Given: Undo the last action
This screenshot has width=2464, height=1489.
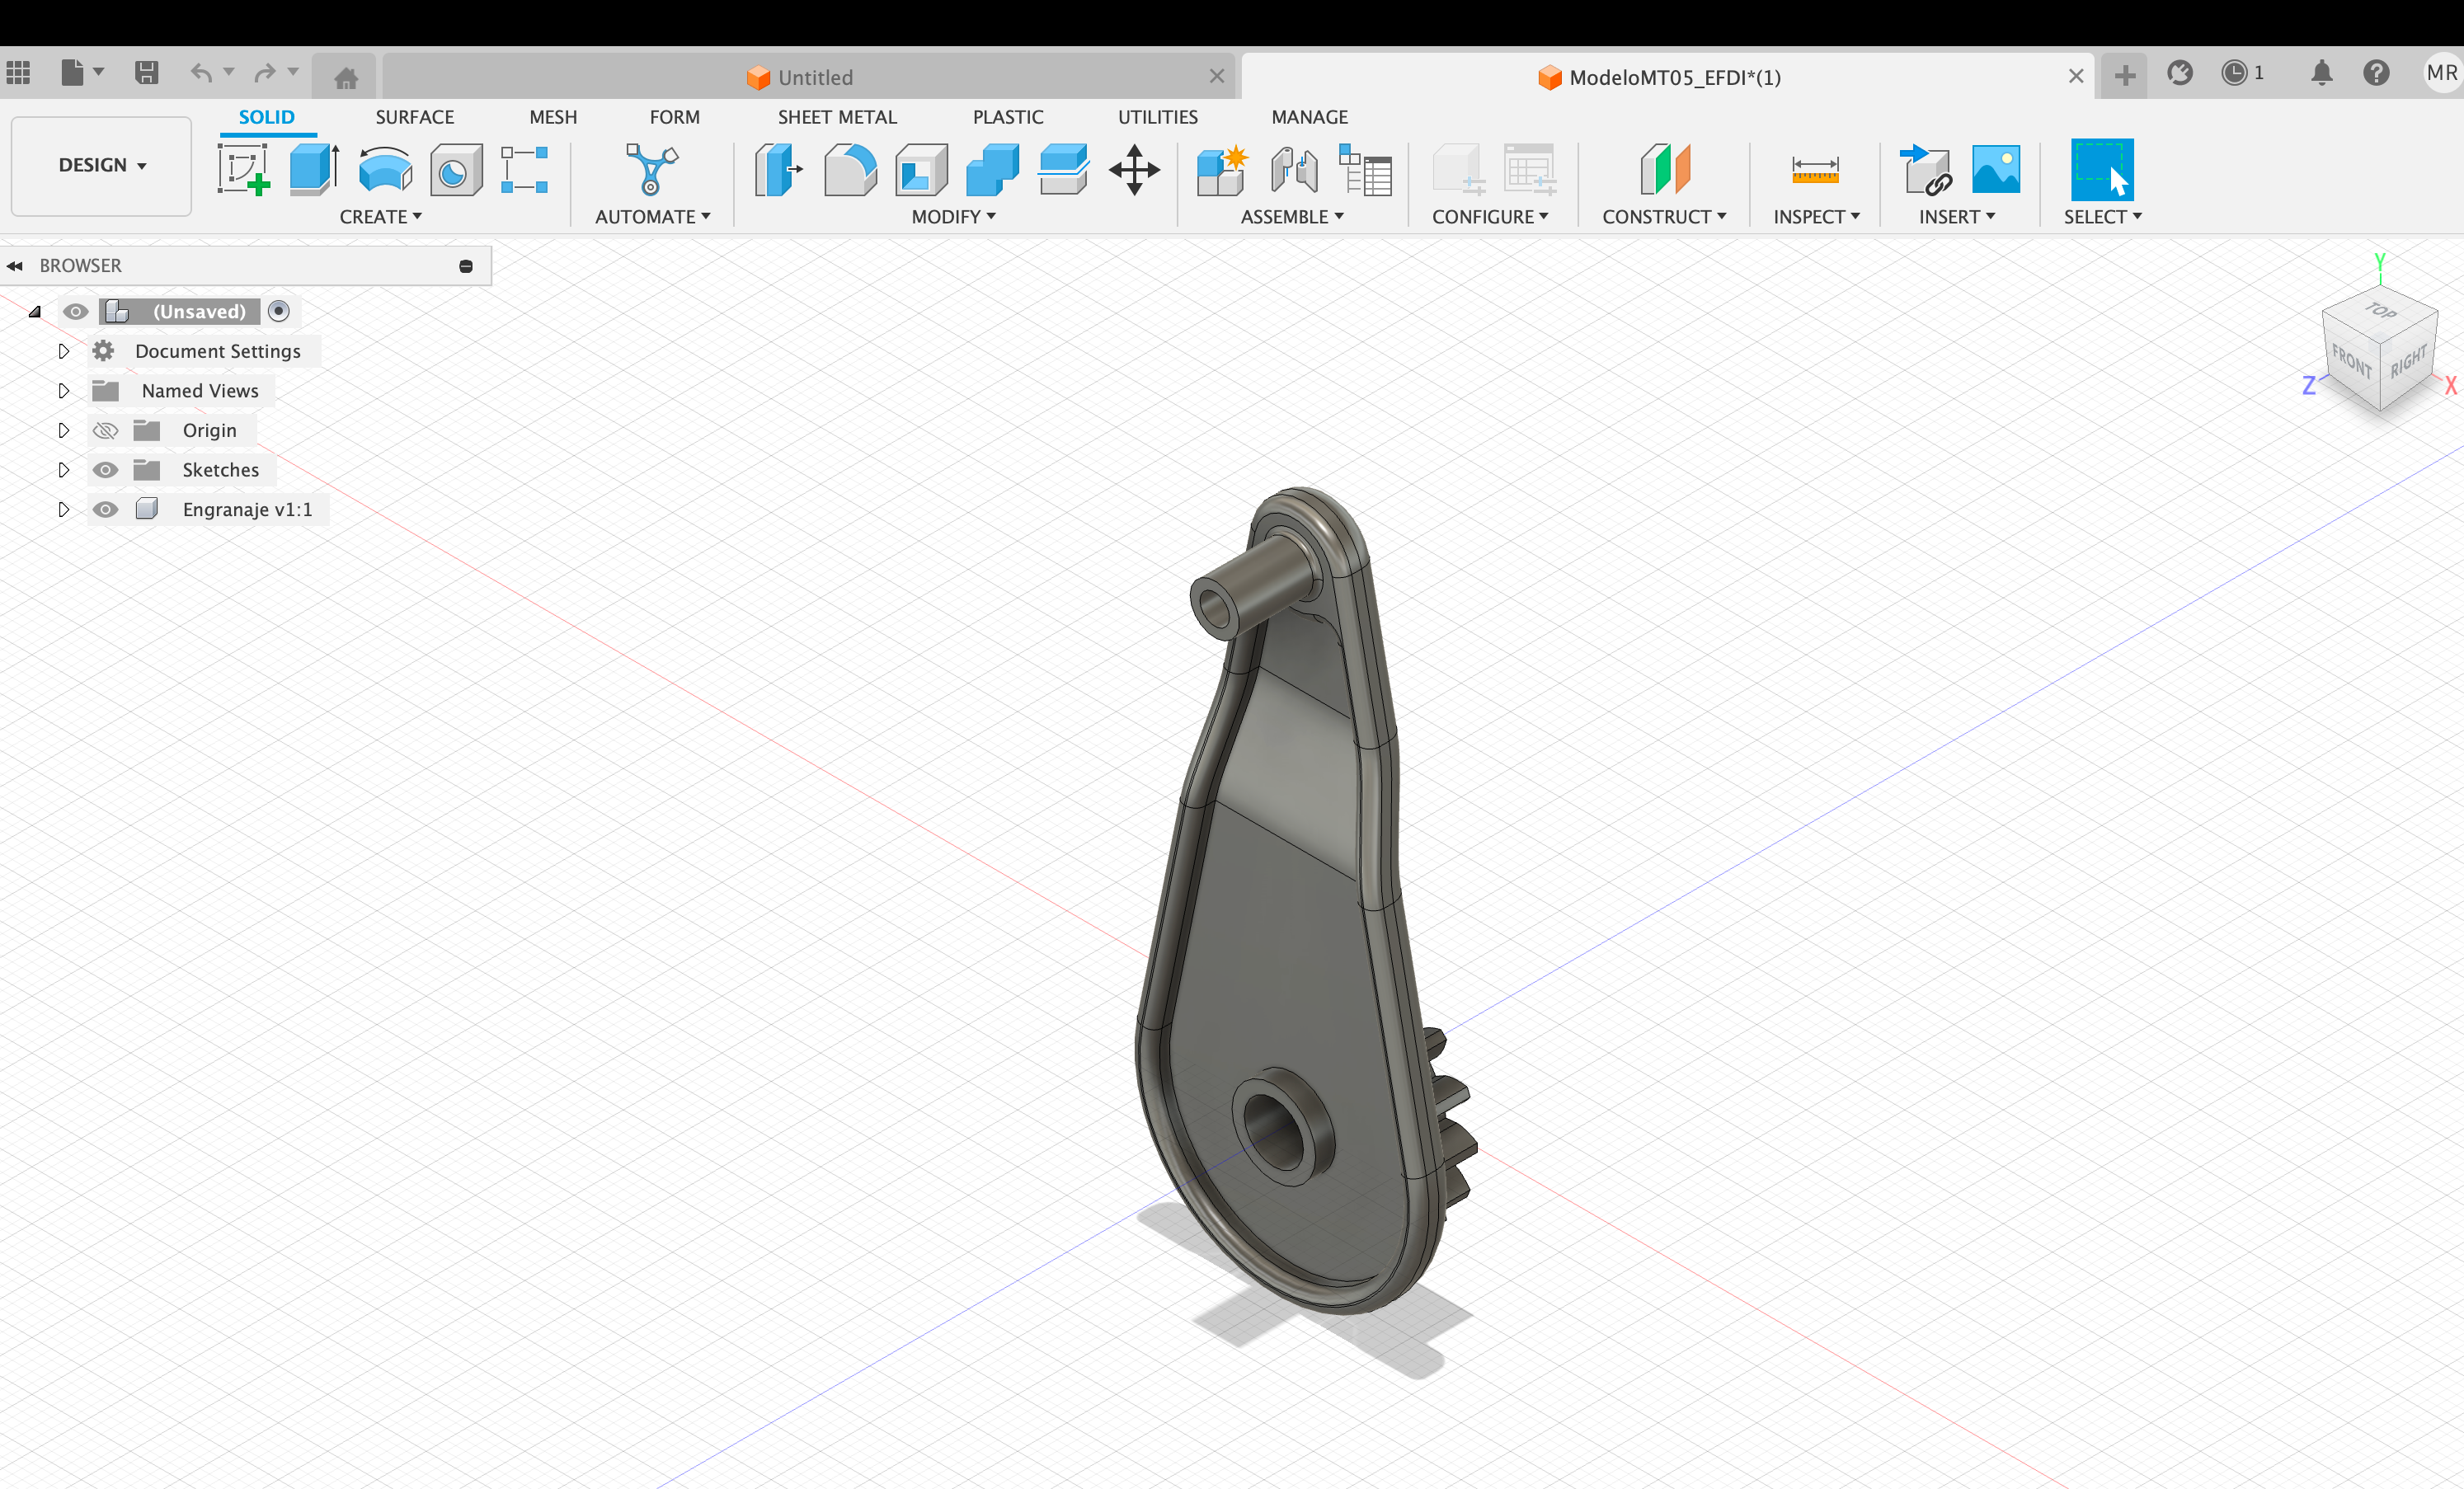Looking at the screenshot, I should [x=201, y=73].
